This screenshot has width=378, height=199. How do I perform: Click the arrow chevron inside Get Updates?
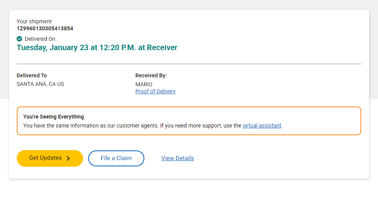pos(68,158)
